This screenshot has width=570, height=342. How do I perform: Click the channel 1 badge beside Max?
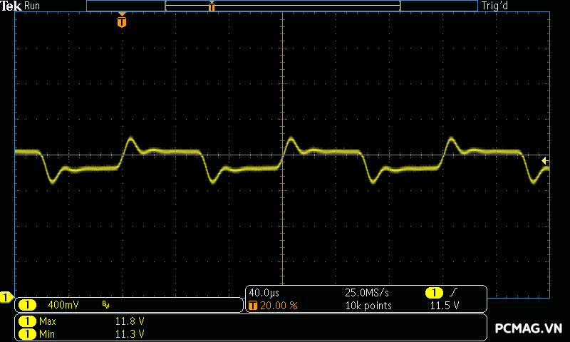28,321
